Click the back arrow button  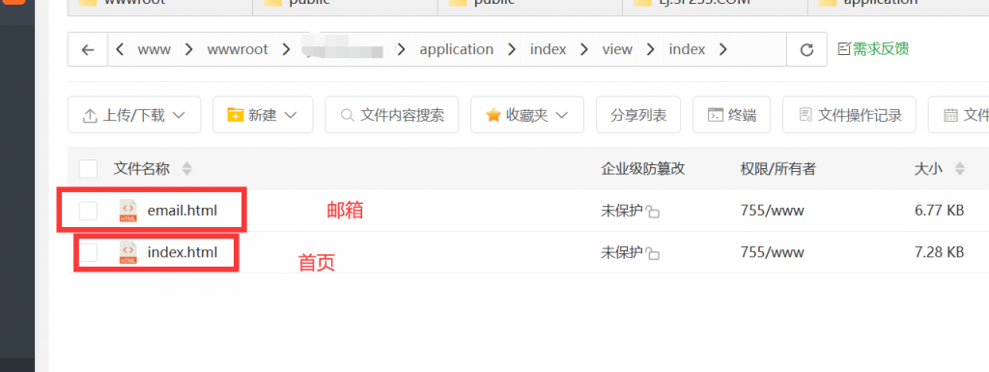coord(88,50)
